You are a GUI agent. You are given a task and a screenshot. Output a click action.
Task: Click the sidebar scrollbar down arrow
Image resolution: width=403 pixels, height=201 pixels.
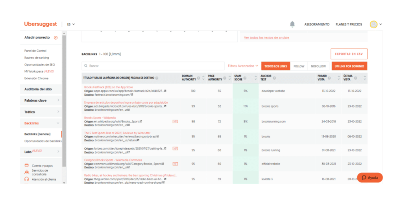(x=64, y=183)
